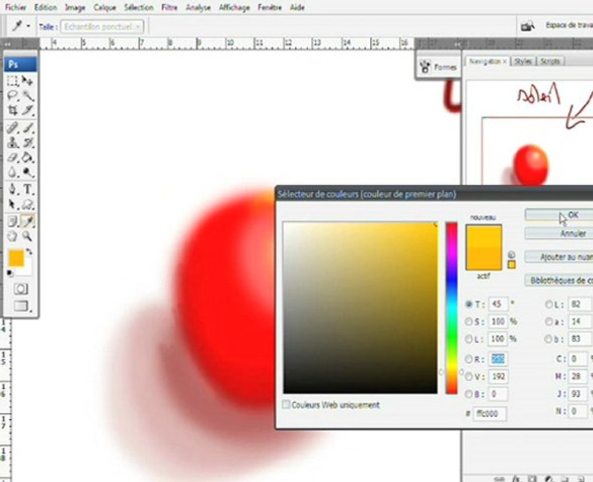Viewport: 593px width, 482px height.
Task: Select the Path Selection tool
Action: [x=12, y=204]
